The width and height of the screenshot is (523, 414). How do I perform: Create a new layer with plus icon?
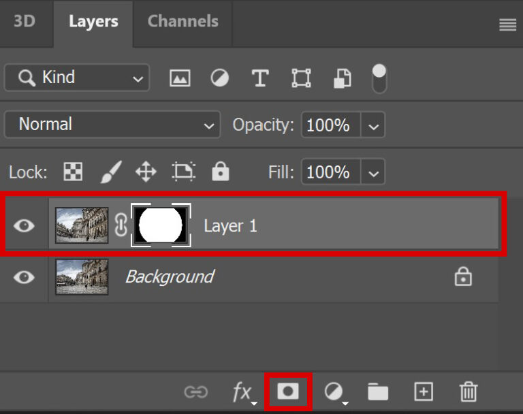(424, 392)
